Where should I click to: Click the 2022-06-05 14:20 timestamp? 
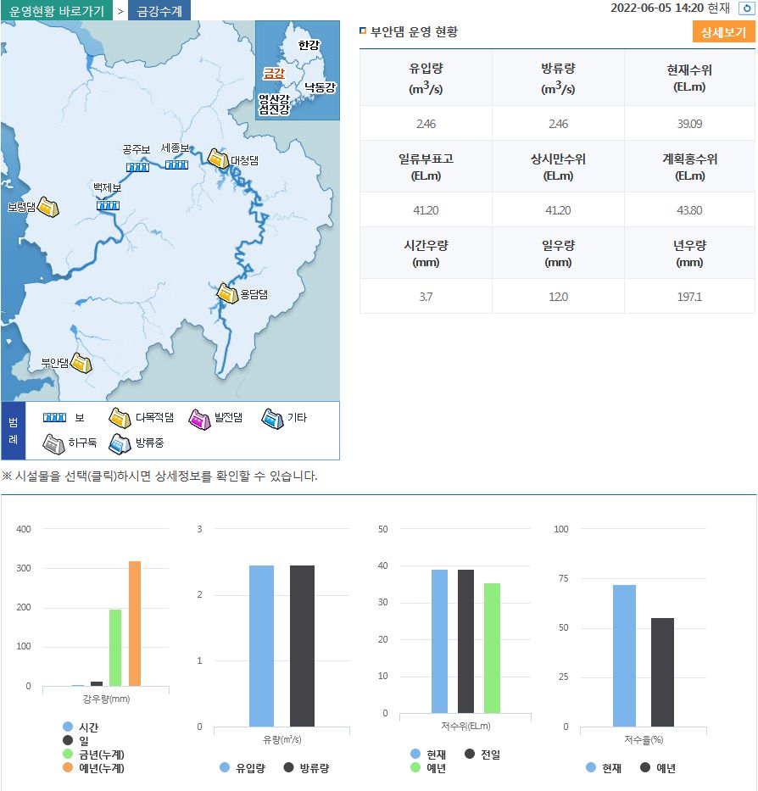pos(656,8)
